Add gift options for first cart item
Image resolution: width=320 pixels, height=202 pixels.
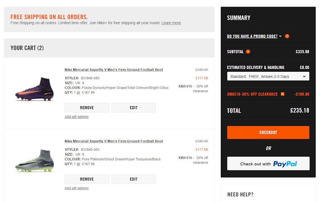click(76, 117)
